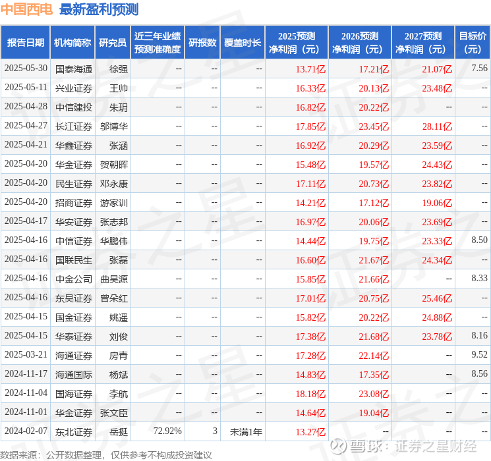
Task: Click analyst name 朱玥
Action: point(119,107)
